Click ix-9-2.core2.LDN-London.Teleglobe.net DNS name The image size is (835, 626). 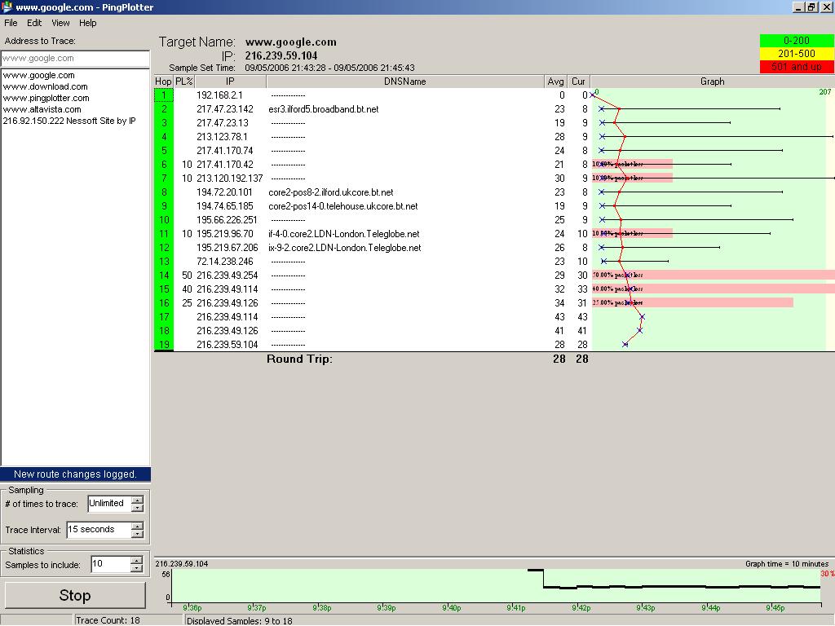(x=345, y=248)
